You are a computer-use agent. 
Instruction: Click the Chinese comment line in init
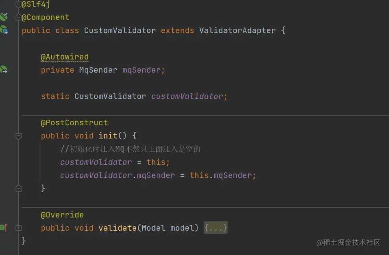coord(130,149)
